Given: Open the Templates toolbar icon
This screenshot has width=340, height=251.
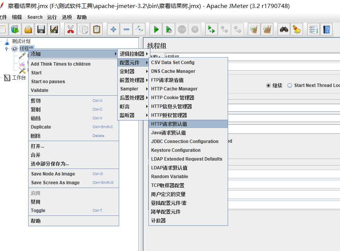Looking at the screenshot, I should point(15,29).
